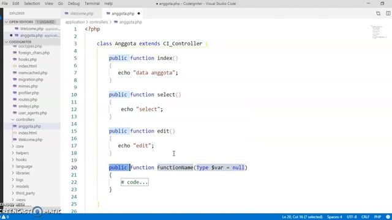Open profiler.php in explorer
This screenshot has width=392, height=220.
point(29,93)
